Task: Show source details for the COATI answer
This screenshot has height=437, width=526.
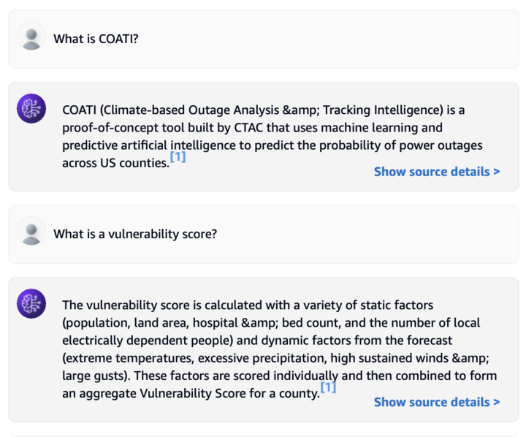Action: click(x=437, y=172)
